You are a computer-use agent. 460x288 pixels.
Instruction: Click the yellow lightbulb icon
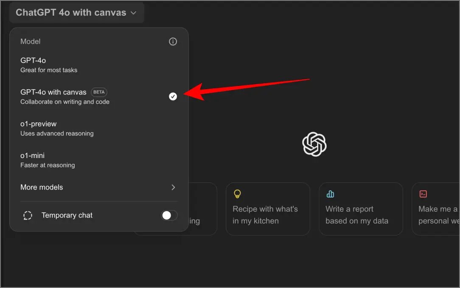pyautogui.click(x=237, y=194)
